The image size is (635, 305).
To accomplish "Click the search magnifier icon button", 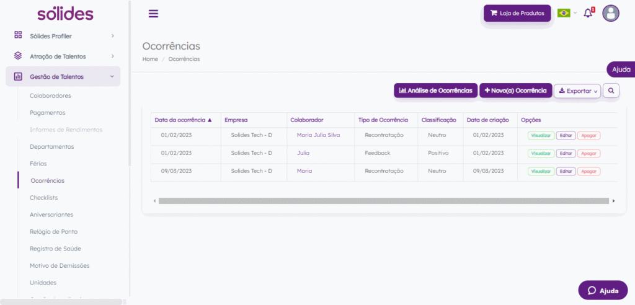I will (611, 91).
